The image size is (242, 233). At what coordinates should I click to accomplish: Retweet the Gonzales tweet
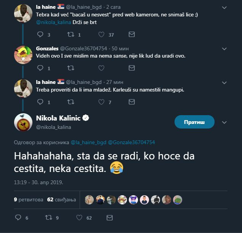coord(71,69)
